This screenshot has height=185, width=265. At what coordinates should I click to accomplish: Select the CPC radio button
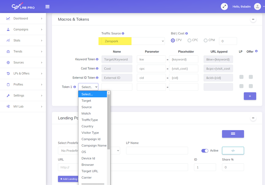tap(189, 40)
